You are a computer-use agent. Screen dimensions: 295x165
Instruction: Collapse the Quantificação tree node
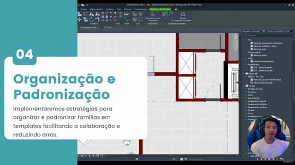click(x=246, y=64)
